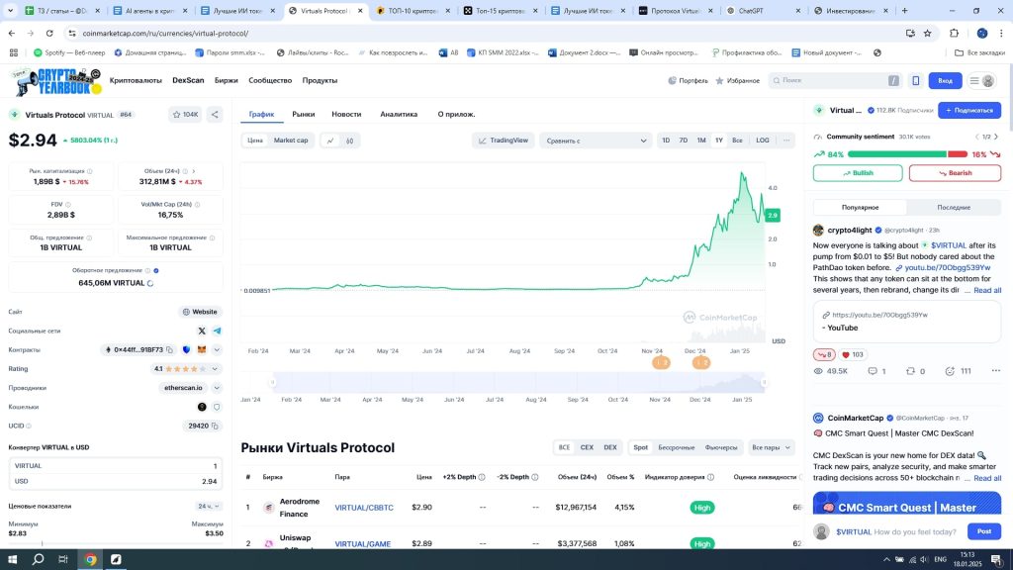
Task: Reload the CoinMarketCap page
Action: click(49, 33)
